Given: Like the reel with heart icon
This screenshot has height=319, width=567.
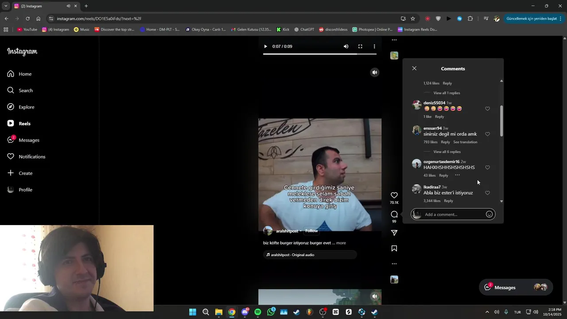Looking at the screenshot, I should [x=394, y=195].
